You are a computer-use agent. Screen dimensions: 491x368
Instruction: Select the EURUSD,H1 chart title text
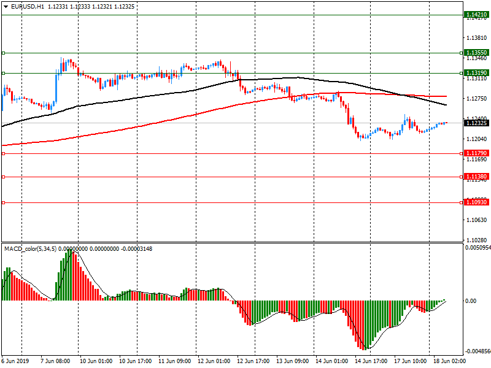pos(28,7)
